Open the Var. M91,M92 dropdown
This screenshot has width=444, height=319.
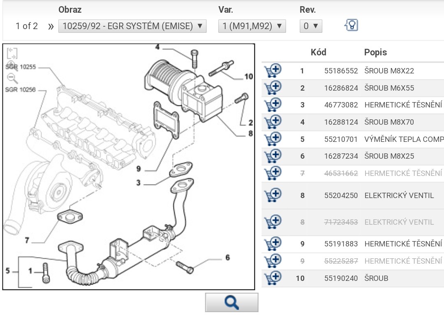[x=252, y=26]
